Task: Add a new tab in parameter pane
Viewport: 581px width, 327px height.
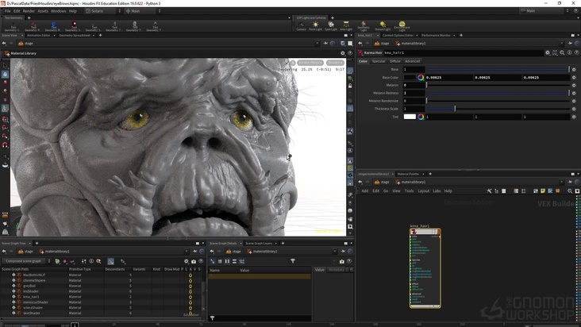Action: pos(461,35)
